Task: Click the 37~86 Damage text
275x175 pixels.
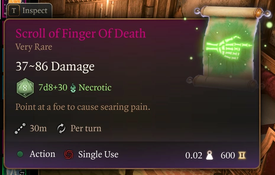Action: [x=55, y=67]
